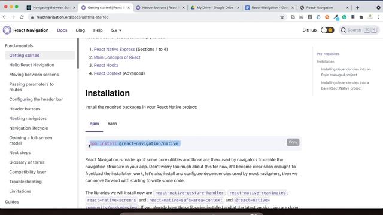Open Troubleshooting sidebar item

pos(25,182)
